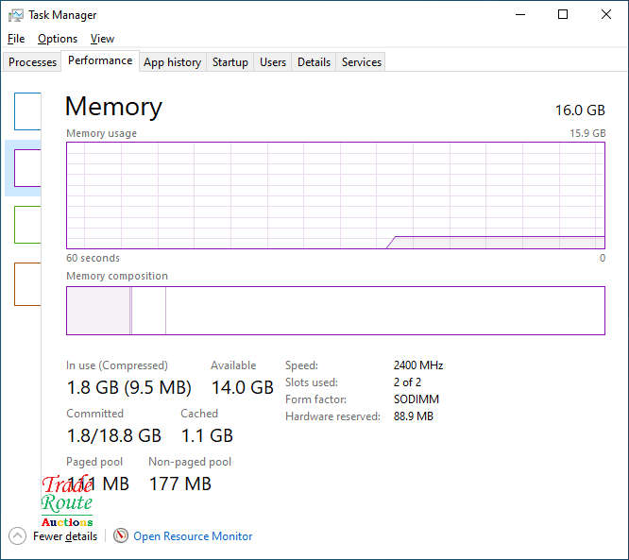This screenshot has width=629, height=560.
Task: Click the 15.9 GB graph maximum label
Action: 587,133
